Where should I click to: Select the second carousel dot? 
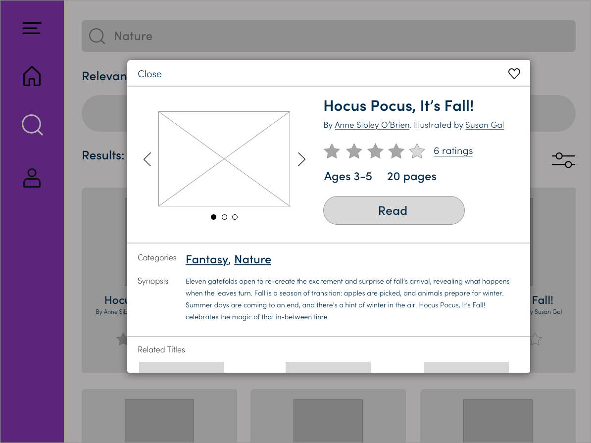[225, 217]
